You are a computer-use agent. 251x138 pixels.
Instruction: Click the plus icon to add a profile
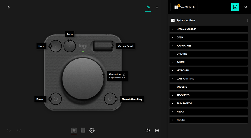(x=157, y=7)
